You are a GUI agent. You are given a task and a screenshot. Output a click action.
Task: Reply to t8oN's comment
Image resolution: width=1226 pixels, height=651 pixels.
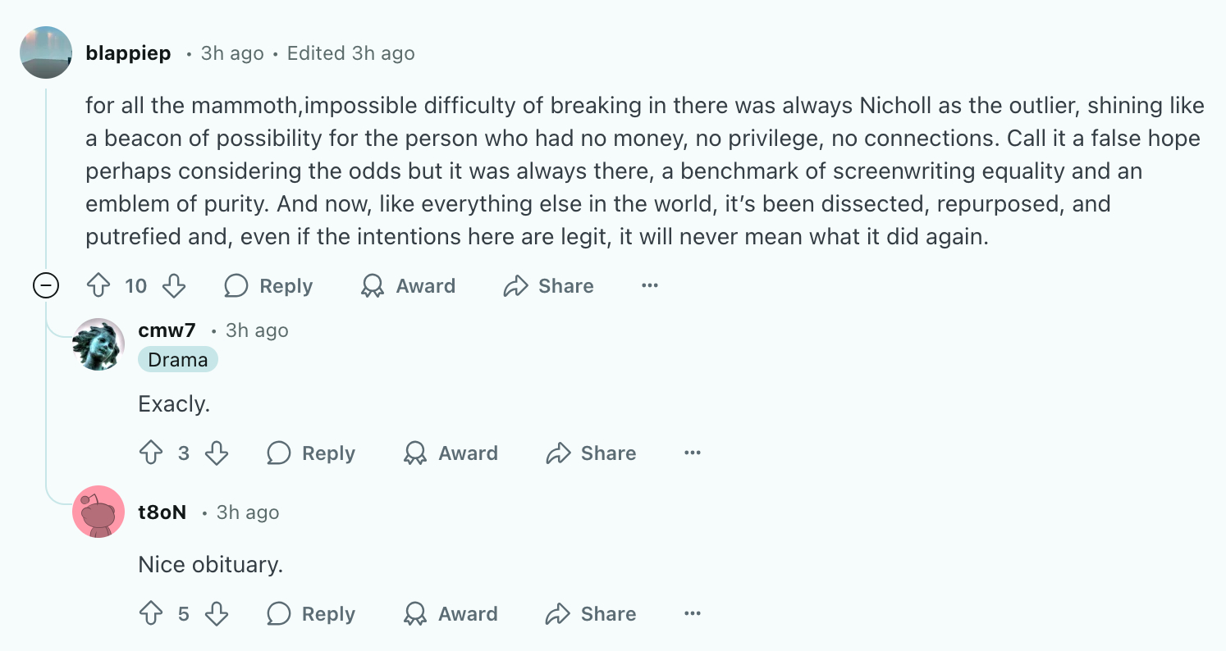(x=312, y=614)
